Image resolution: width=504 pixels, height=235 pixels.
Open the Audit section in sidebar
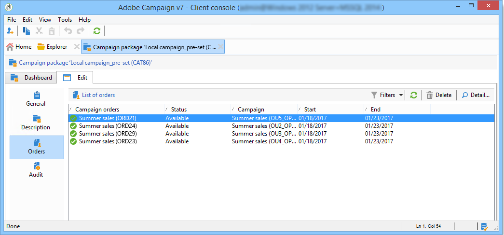click(x=37, y=170)
